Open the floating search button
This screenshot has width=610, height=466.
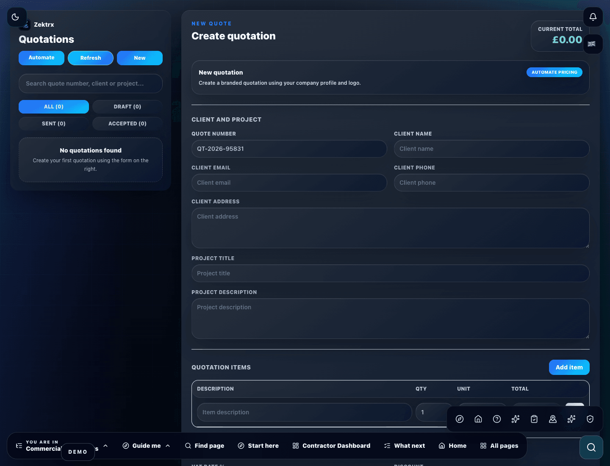[x=591, y=447]
